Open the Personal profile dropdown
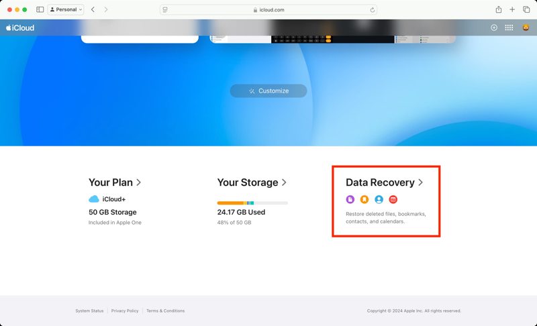The width and height of the screenshot is (537, 326). click(66, 9)
